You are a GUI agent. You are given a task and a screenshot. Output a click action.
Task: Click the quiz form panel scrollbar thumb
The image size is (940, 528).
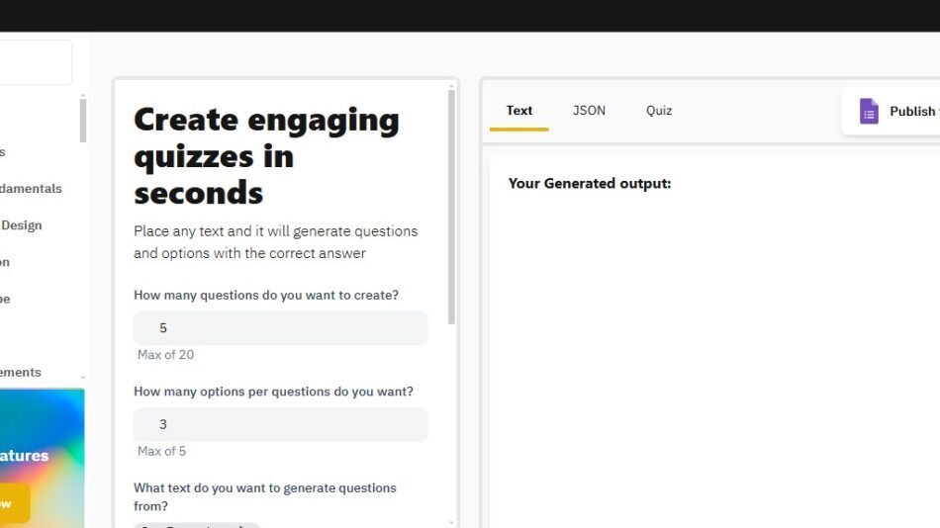pos(452,208)
